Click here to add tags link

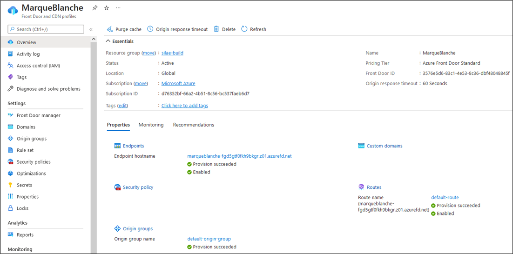point(185,106)
